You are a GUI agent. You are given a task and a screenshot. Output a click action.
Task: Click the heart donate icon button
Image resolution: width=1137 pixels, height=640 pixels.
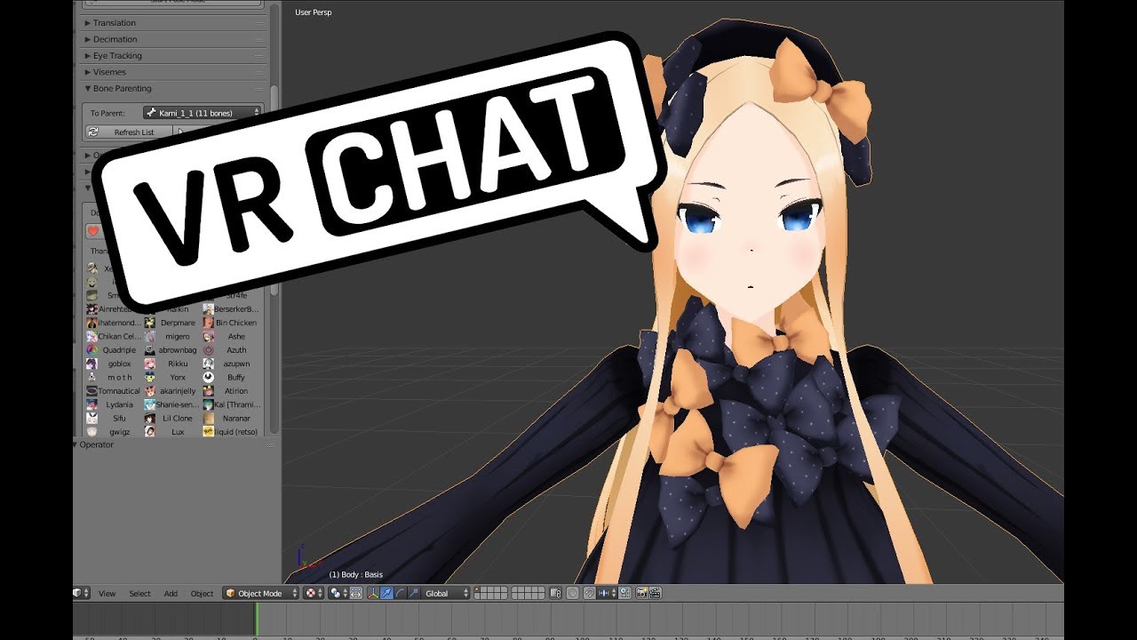point(93,231)
